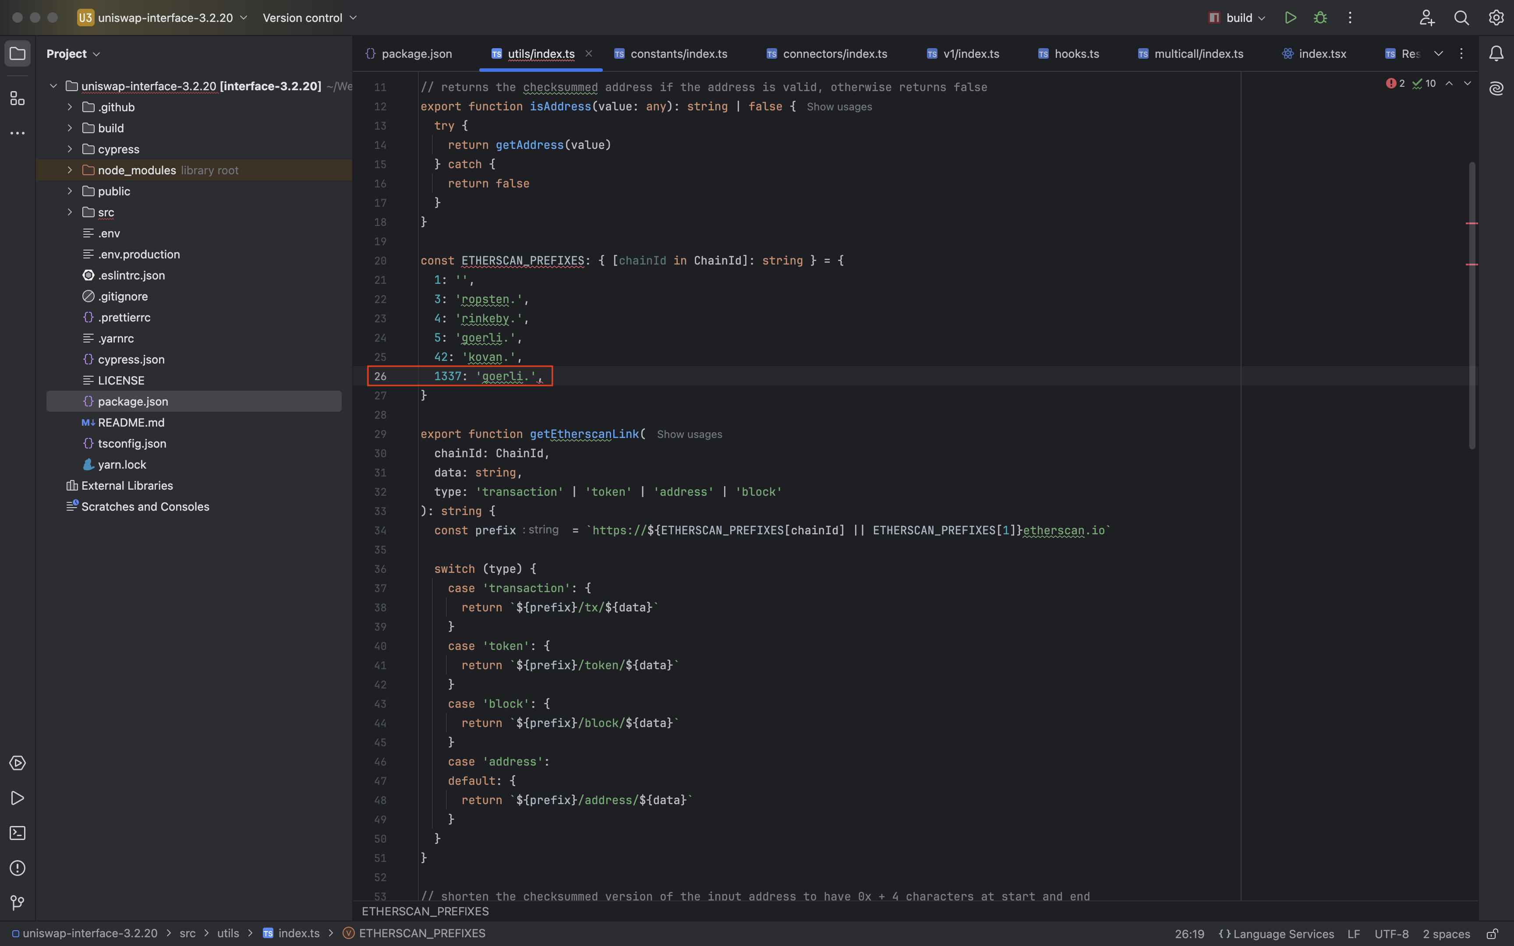Viewport: 1514px width, 946px height.
Task: Select the .eslintrc.json file
Action: 131,275
